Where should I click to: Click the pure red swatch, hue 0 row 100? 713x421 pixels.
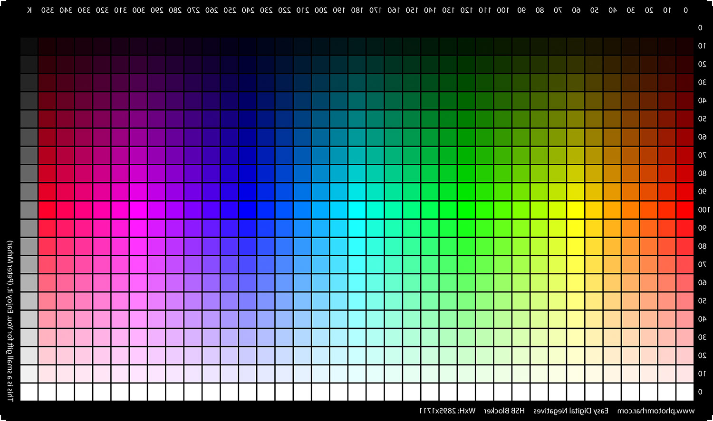click(685, 210)
